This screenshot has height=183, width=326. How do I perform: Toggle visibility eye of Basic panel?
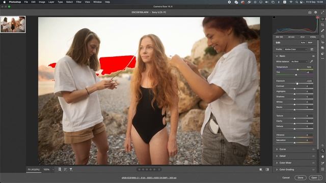click(x=313, y=56)
